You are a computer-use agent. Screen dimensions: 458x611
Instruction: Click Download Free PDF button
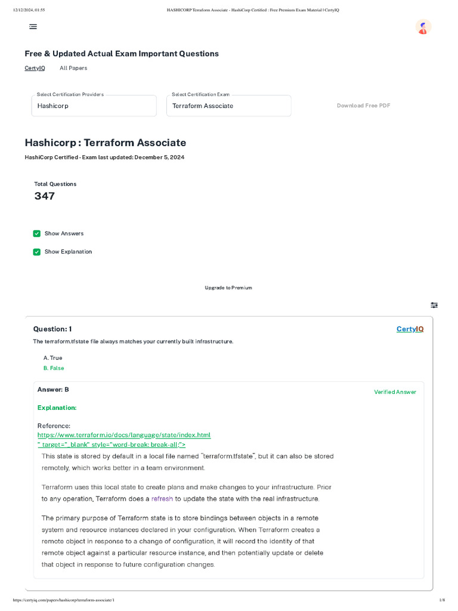[x=363, y=106]
